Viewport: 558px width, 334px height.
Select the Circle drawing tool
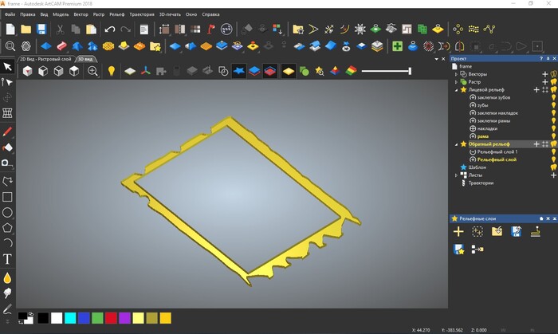[x=7, y=212]
